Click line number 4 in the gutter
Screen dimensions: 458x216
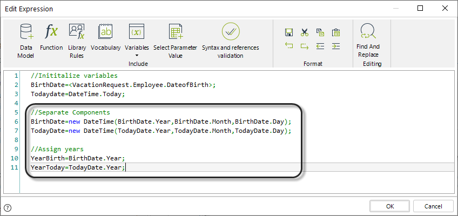pyautogui.click(x=16, y=103)
